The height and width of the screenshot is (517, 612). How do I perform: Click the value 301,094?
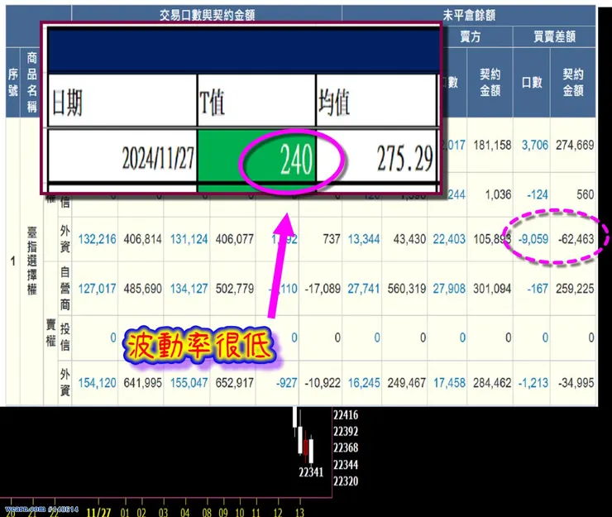(492, 289)
